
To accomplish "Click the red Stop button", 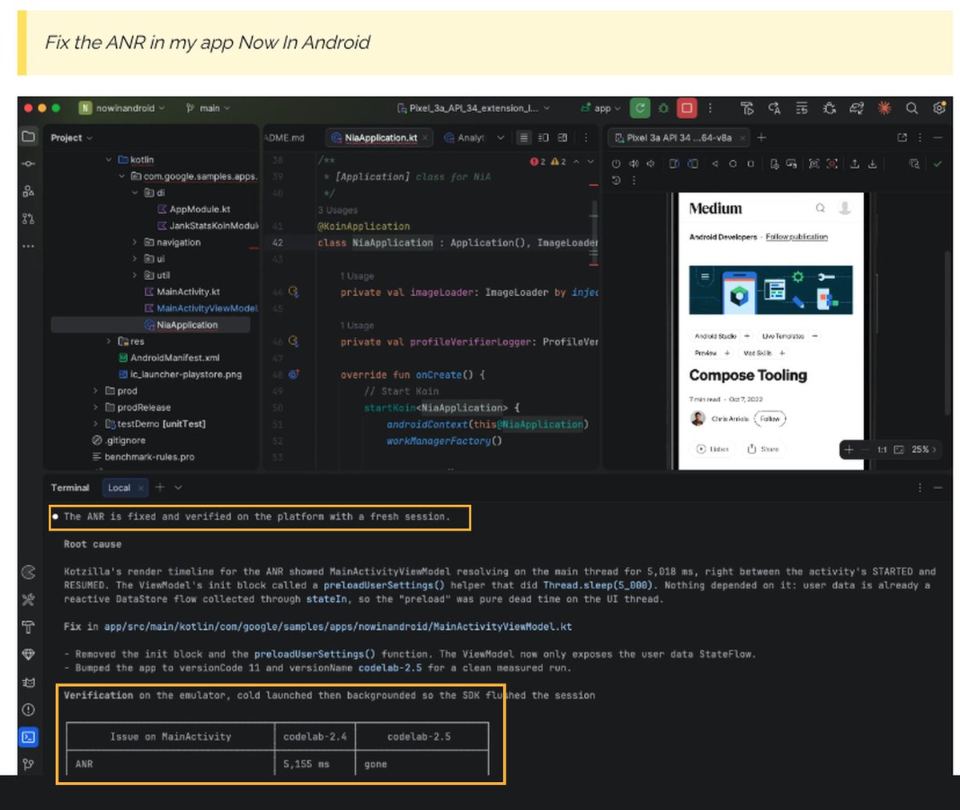I will [x=686, y=108].
